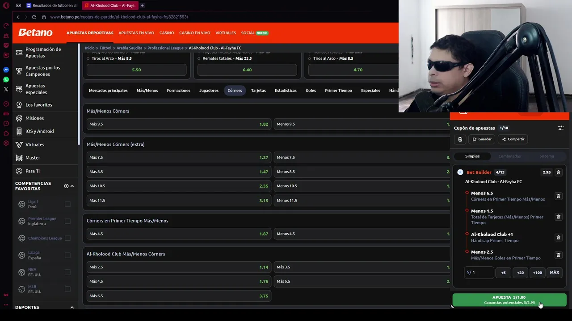The height and width of the screenshot is (321, 572).
Task: Open the Para Ti profile icon
Action: 19,171
